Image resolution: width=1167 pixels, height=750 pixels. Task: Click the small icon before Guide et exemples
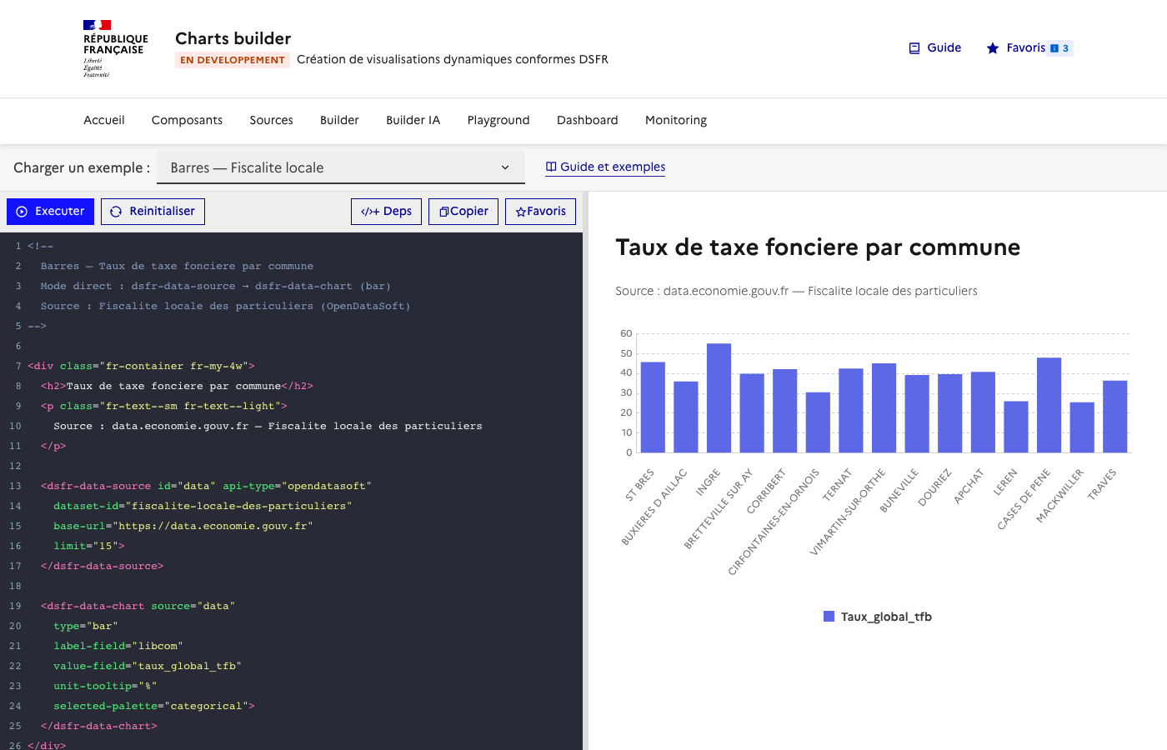tap(550, 167)
